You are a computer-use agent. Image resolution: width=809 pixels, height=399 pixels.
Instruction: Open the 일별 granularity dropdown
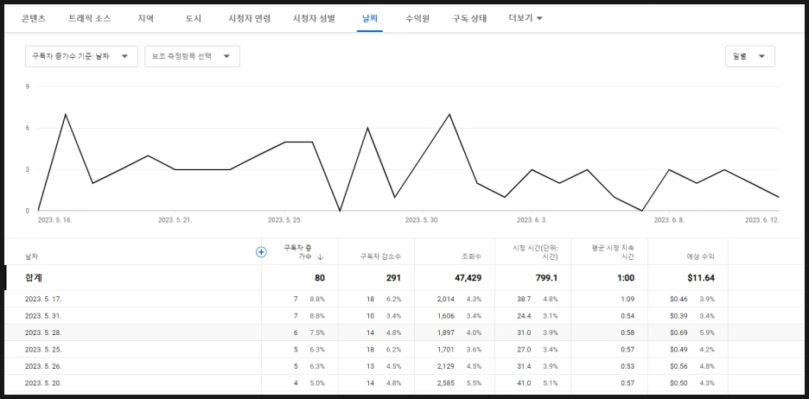750,56
